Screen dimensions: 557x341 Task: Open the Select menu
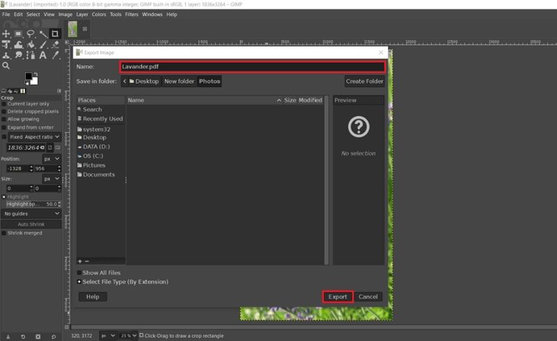tap(33, 15)
